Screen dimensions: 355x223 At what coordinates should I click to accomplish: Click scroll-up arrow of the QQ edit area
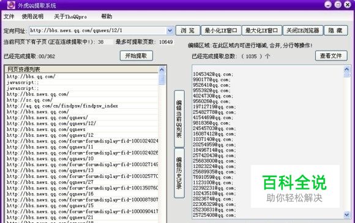click(346, 69)
